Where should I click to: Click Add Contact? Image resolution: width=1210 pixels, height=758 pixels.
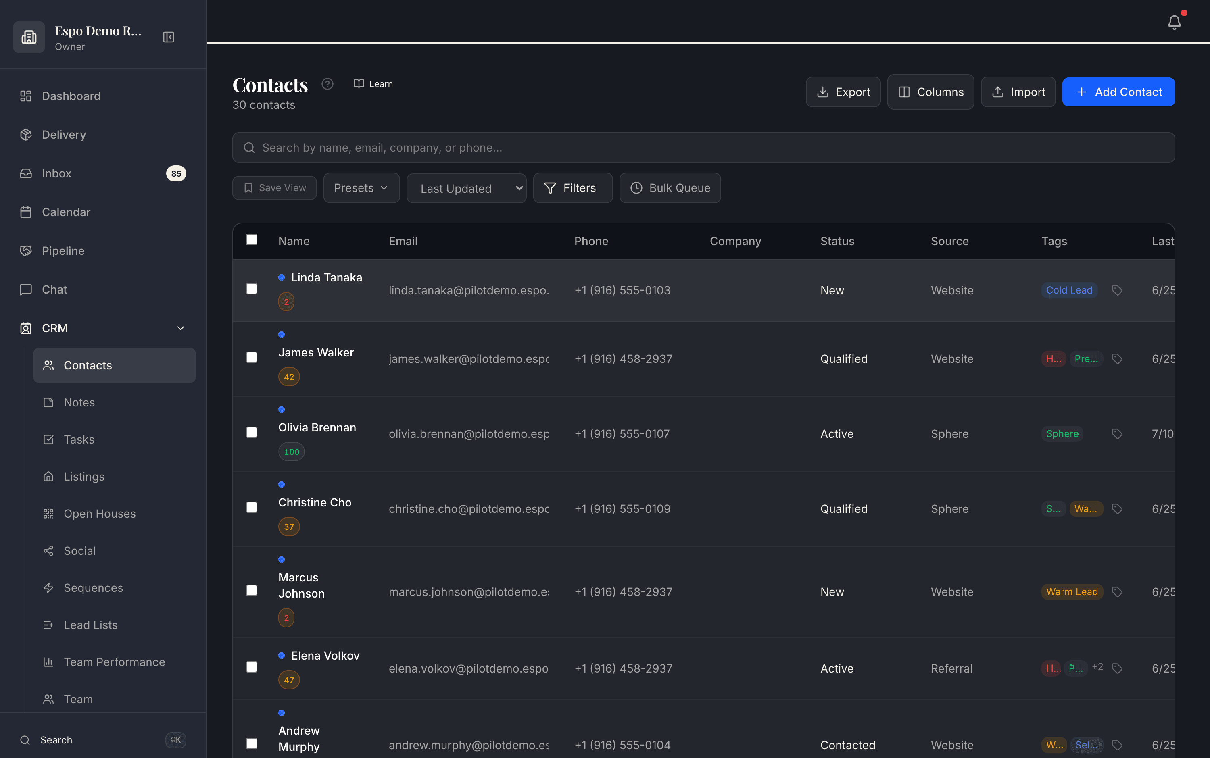pyautogui.click(x=1118, y=92)
